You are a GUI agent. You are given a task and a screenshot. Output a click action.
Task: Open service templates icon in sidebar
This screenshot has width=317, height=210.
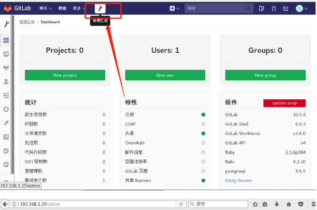coord(6,137)
